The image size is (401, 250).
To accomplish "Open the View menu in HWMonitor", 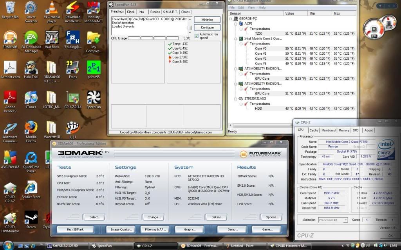I will click(251, 7).
